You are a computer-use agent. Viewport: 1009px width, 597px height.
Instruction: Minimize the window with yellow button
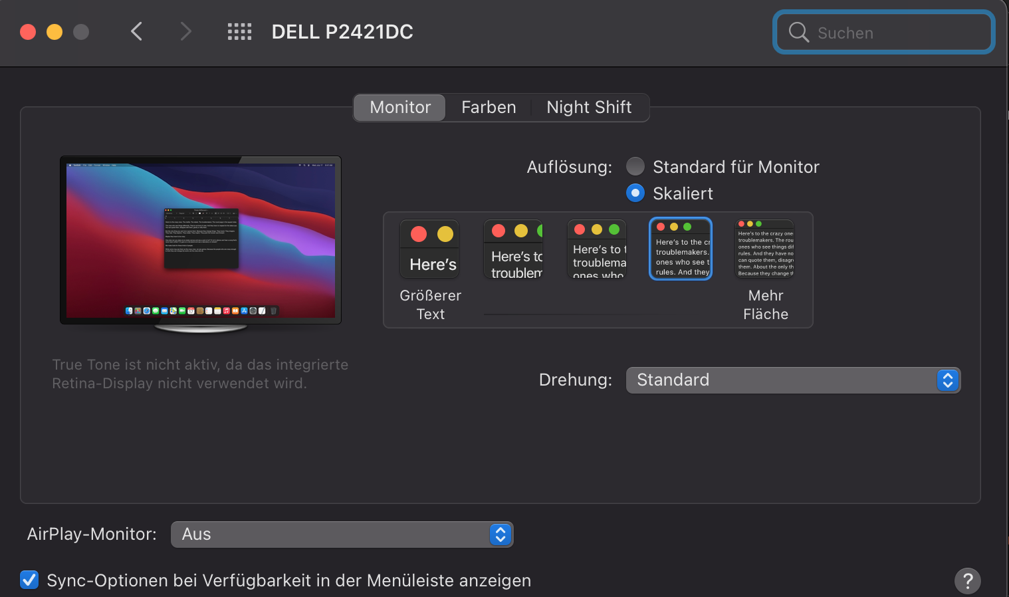coord(55,32)
